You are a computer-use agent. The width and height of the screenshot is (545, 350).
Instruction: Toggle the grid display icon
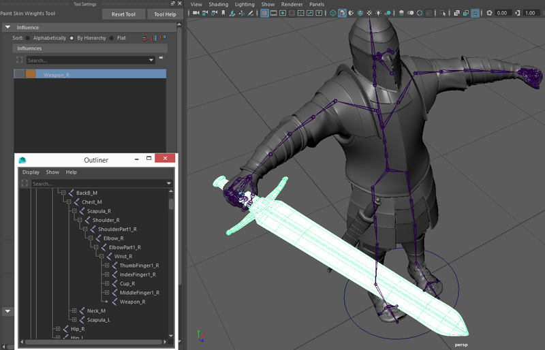pos(264,13)
